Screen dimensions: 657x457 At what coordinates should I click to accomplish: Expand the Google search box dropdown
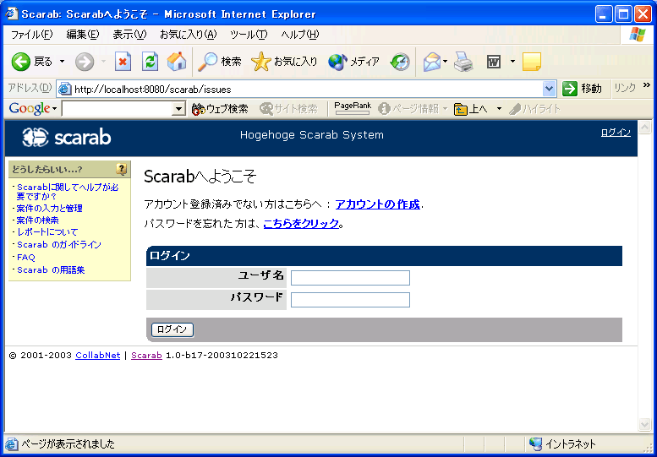179,109
